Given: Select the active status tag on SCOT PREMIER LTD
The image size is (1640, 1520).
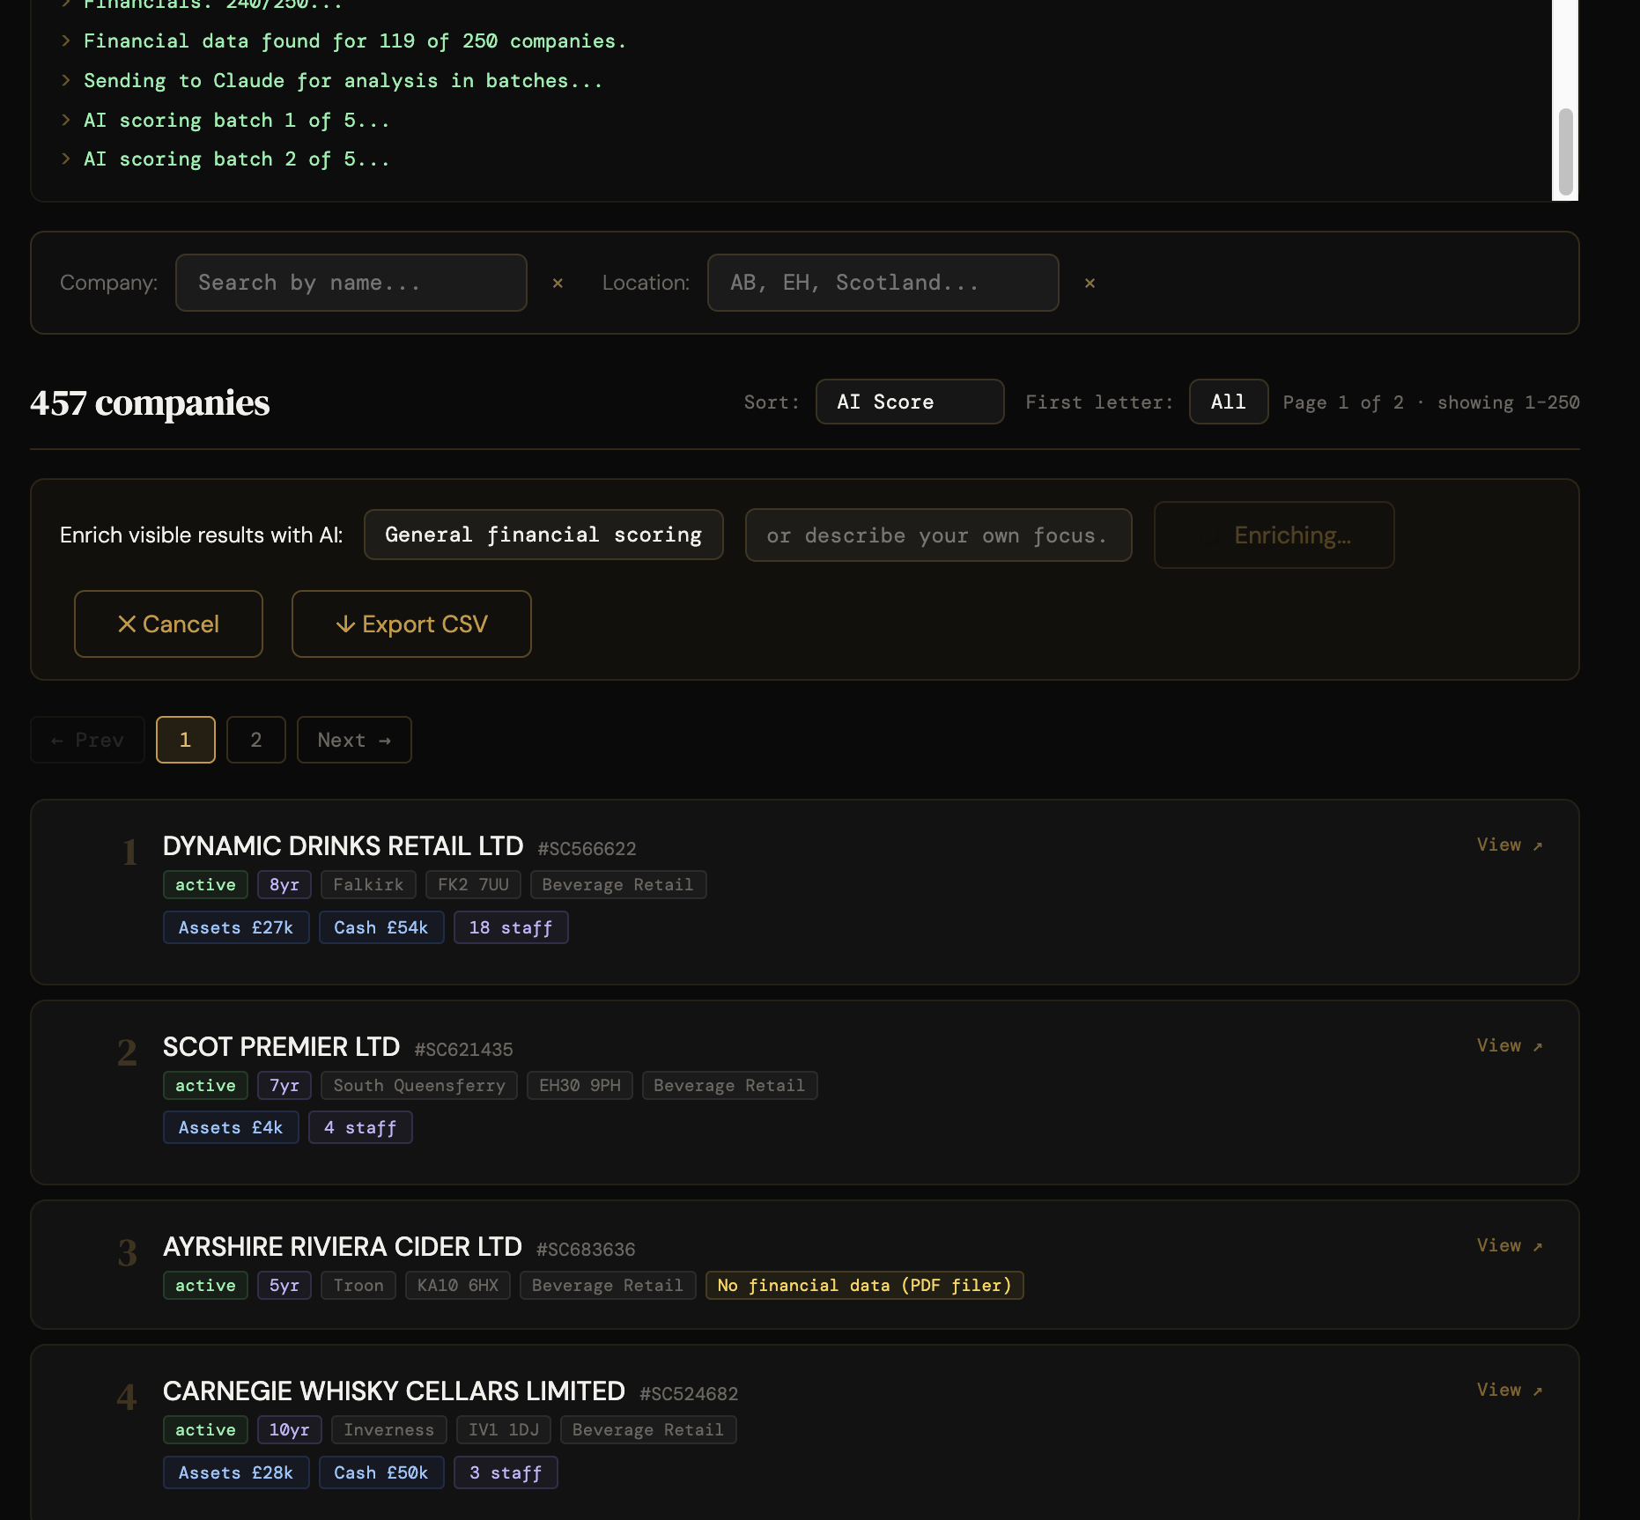Looking at the screenshot, I should tap(204, 1085).
